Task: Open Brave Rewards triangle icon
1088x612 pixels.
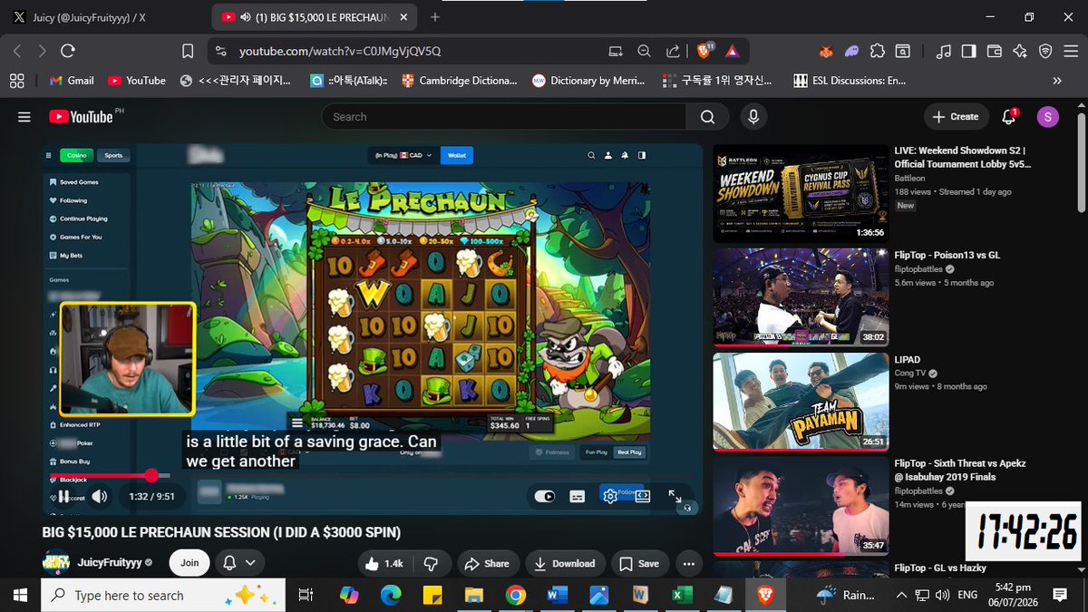Action: click(x=732, y=51)
